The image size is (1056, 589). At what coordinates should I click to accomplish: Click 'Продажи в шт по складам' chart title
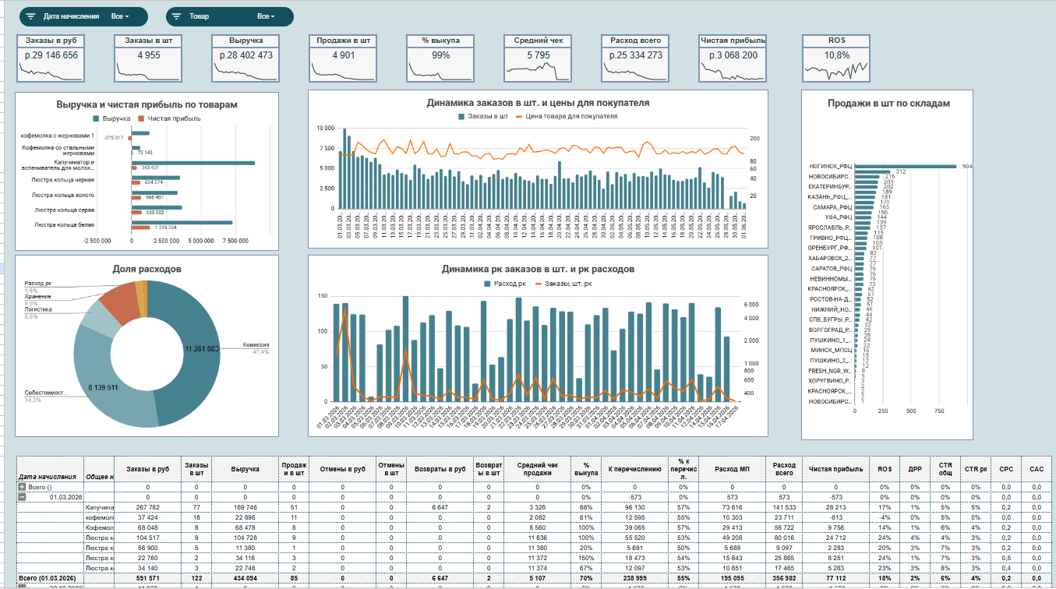(888, 103)
